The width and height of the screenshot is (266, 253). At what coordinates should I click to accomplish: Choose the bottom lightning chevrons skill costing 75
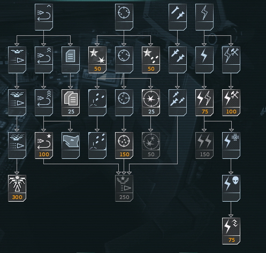click(231, 231)
